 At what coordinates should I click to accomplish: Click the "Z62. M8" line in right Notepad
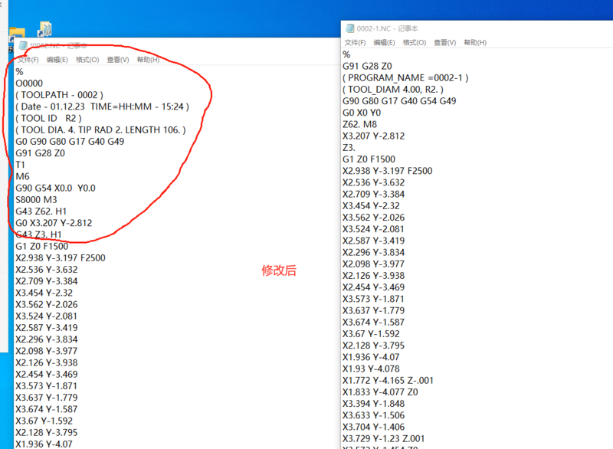coord(359,124)
